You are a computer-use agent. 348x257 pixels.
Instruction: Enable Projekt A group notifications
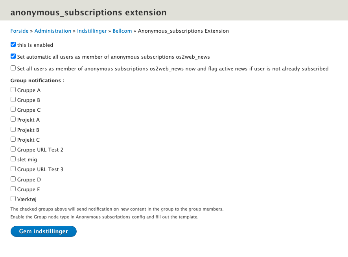[13, 119]
